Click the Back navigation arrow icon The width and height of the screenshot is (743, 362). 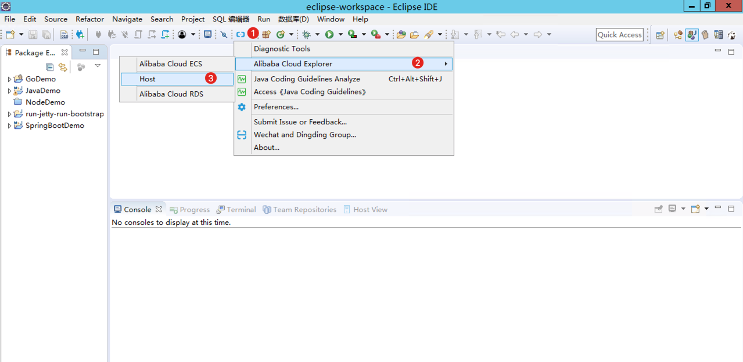(x=515, y=35)
